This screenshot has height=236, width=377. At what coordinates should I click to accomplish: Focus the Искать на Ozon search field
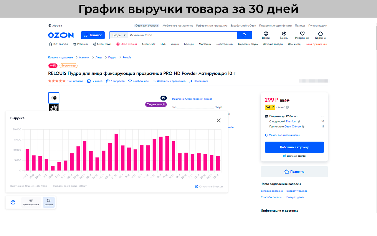(183, 35)
